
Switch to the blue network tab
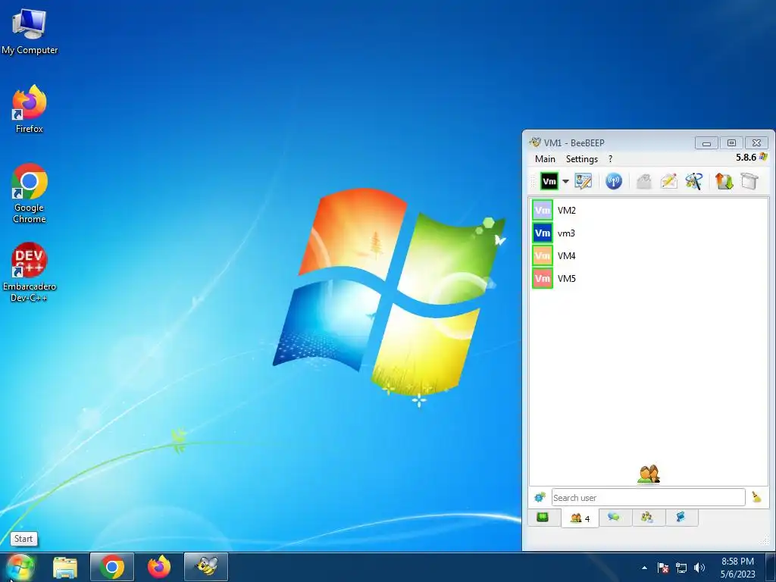(x=681, y=518)
